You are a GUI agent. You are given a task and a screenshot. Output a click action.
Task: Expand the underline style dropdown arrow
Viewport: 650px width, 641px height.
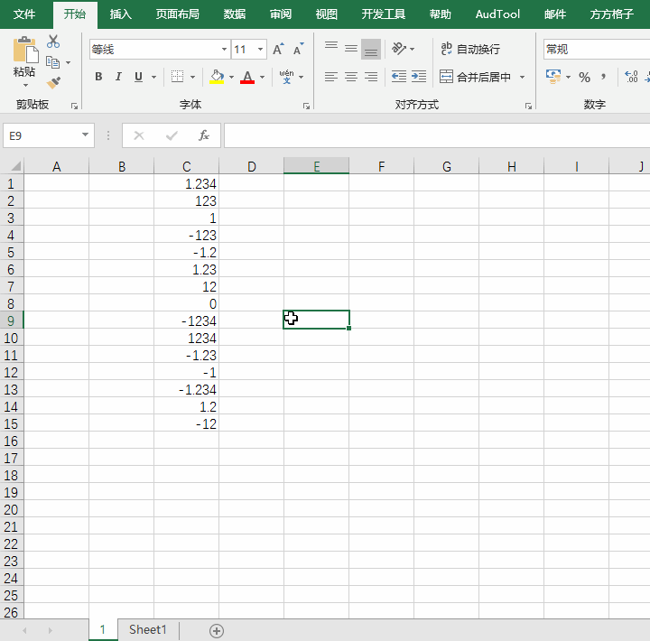[x=153, y=77]
